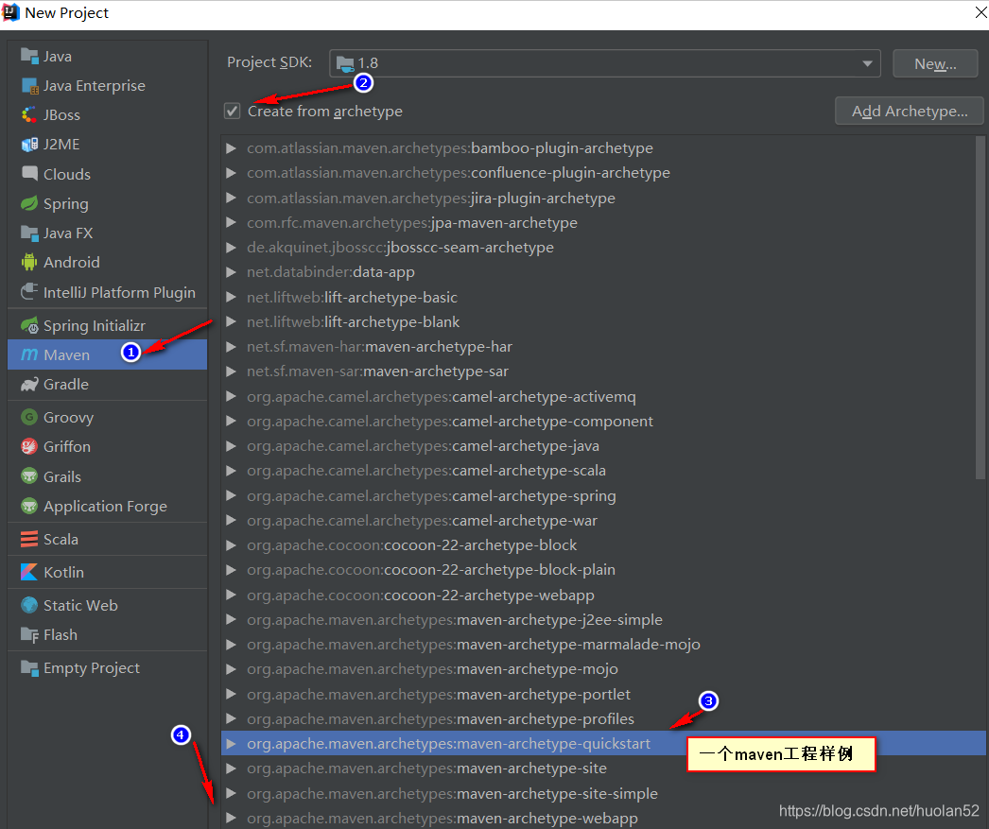Select Spring project type
The width and height of the screenshot is (989, 829).
pyautogui.click(x=108, y=203)
